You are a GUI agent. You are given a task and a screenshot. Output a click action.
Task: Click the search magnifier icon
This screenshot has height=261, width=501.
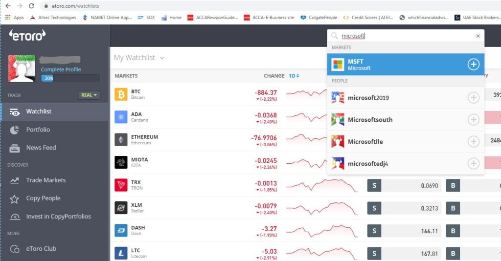coord(334,35)
